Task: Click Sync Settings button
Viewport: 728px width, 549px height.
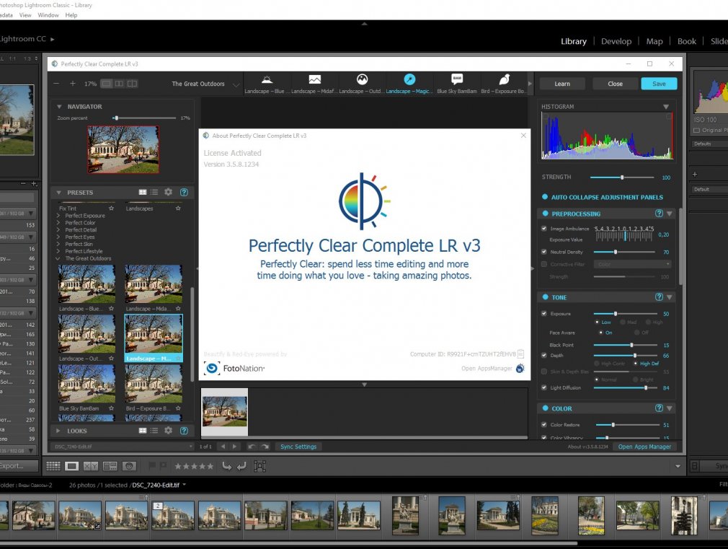Action: point(298,447)
